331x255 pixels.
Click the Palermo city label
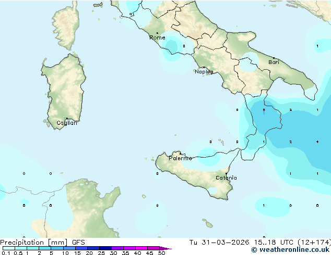[180, 158]
